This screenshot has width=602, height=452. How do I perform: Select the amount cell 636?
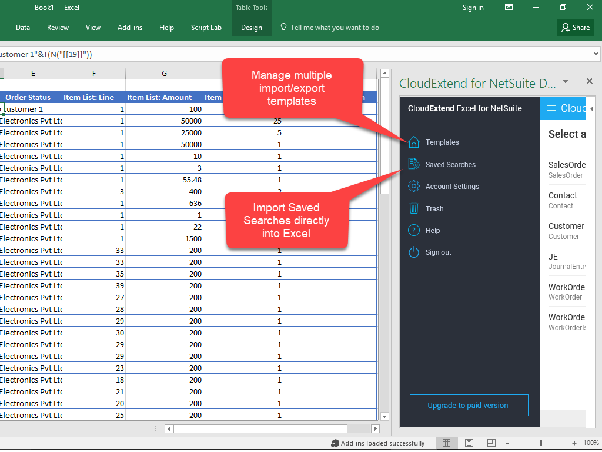click(x=165, y=203)
